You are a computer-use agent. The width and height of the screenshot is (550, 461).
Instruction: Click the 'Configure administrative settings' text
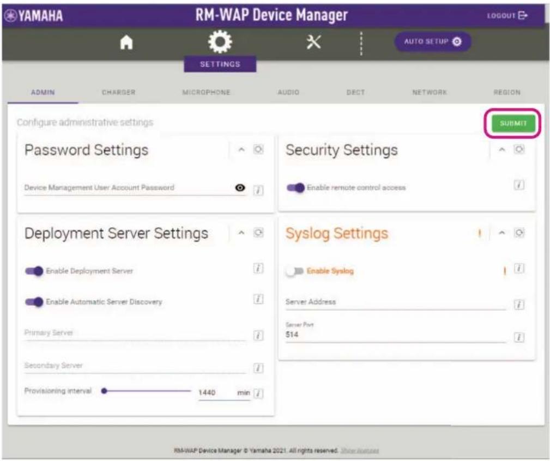pos(85,123)
